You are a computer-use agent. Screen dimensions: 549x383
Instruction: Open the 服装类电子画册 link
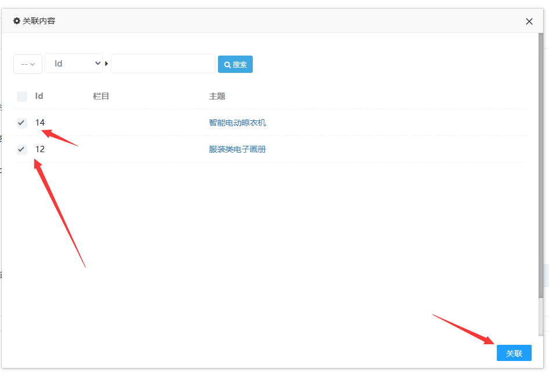[x=237, y=149]
